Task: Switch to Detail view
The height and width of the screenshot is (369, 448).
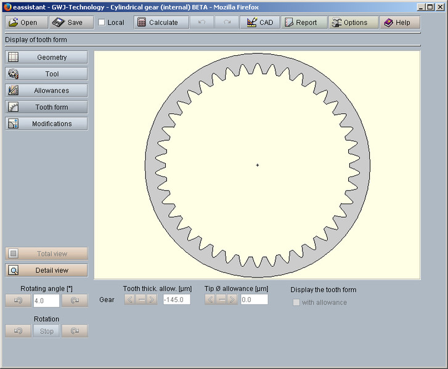Action: [46, 270]
